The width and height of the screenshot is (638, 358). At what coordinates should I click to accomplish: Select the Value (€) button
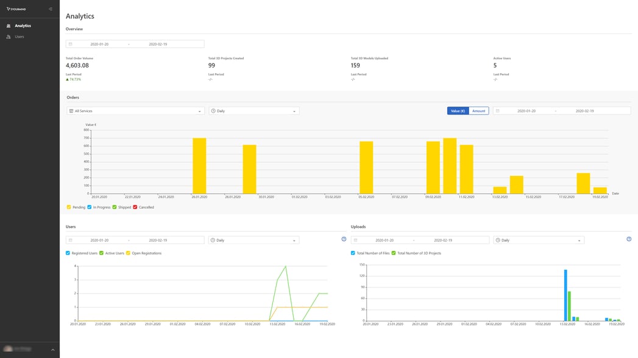click(x=458, y=111)
